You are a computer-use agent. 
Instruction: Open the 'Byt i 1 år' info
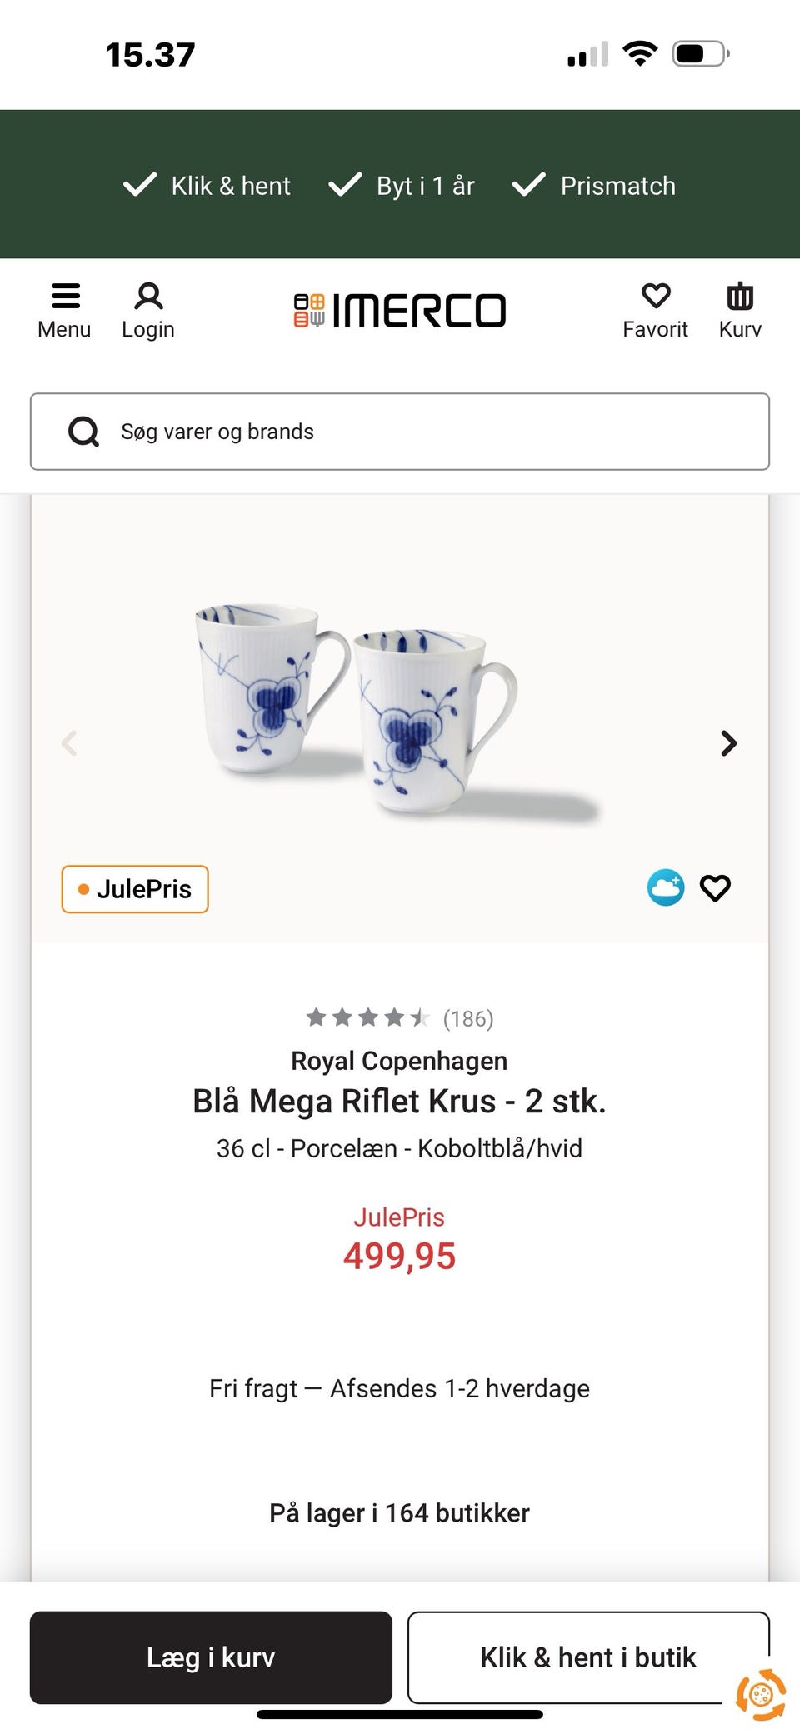346,184
